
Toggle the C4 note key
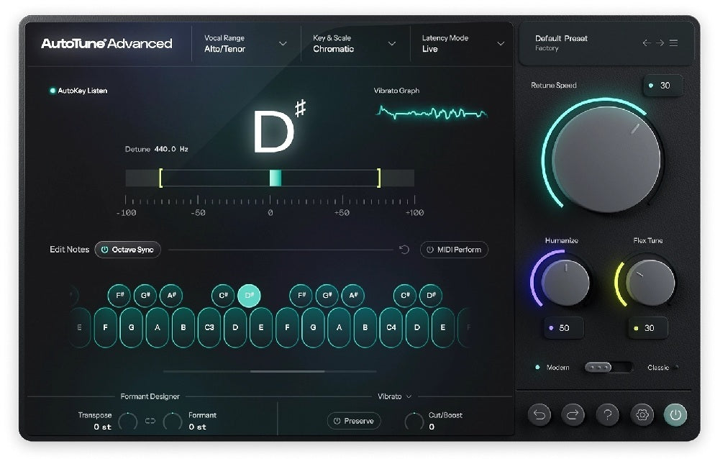coord(391,327)
